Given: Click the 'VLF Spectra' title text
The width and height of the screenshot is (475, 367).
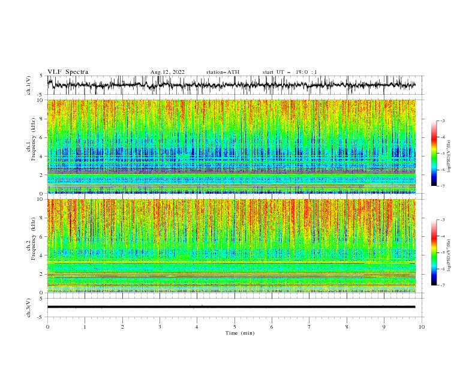Looking at the screenshot, I should [68, 72].
